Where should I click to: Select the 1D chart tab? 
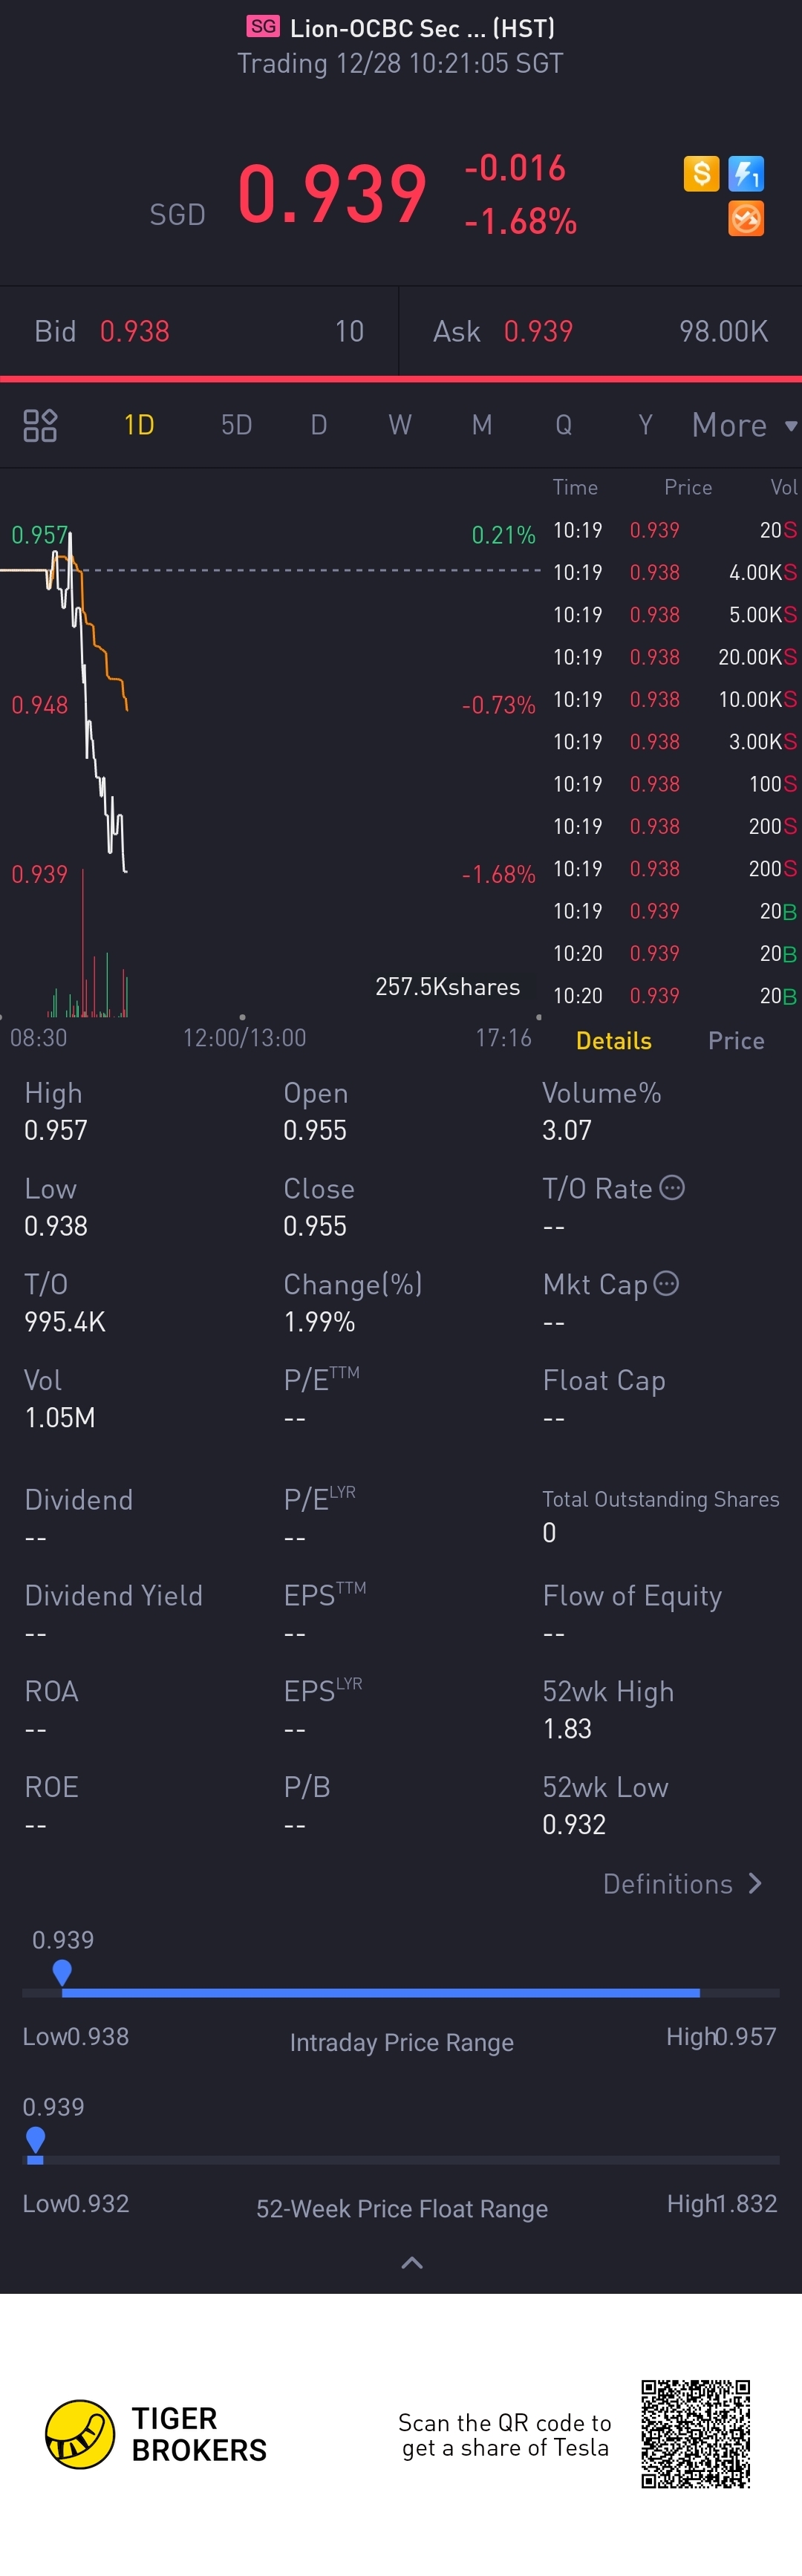(139, 425)
